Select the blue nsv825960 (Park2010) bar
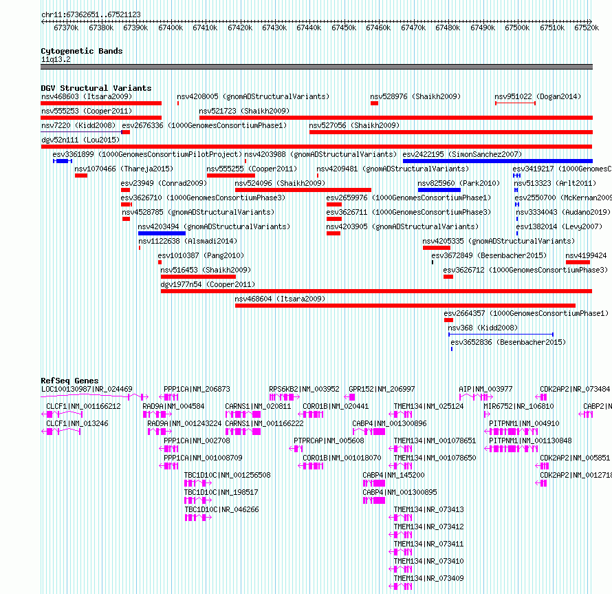Screen dimensions: 612x594 tap(439, 190)
